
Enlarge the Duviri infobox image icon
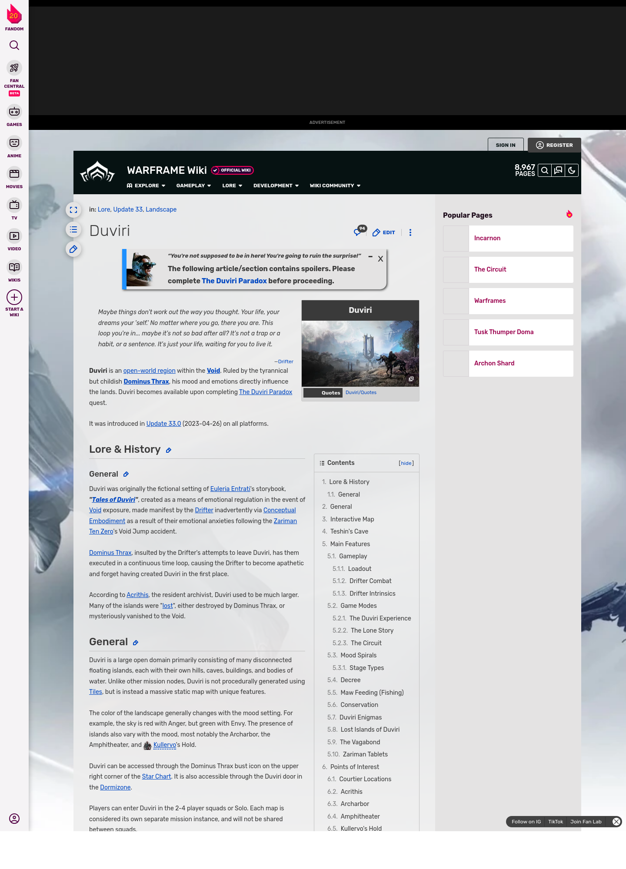point(411,379)
